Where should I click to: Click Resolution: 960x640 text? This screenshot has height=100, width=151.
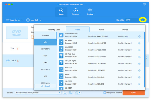[x=96, y=77]
